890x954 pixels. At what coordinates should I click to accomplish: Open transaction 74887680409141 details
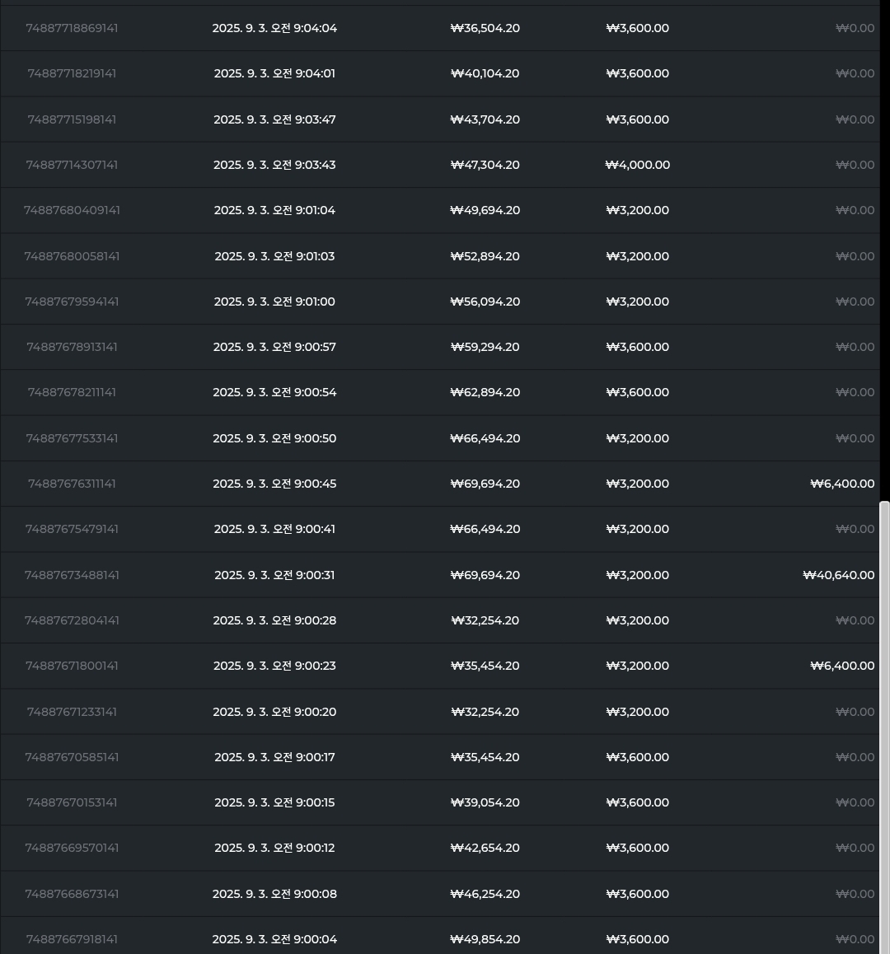click(72, 210)
